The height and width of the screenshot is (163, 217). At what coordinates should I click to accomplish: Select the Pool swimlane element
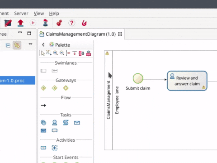pos(43,71)
